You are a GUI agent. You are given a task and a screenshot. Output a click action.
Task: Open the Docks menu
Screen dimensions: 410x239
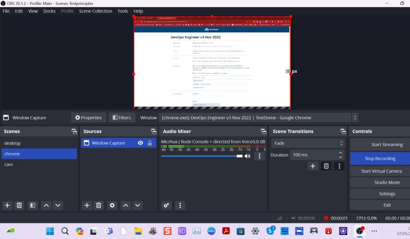point(49,11)
